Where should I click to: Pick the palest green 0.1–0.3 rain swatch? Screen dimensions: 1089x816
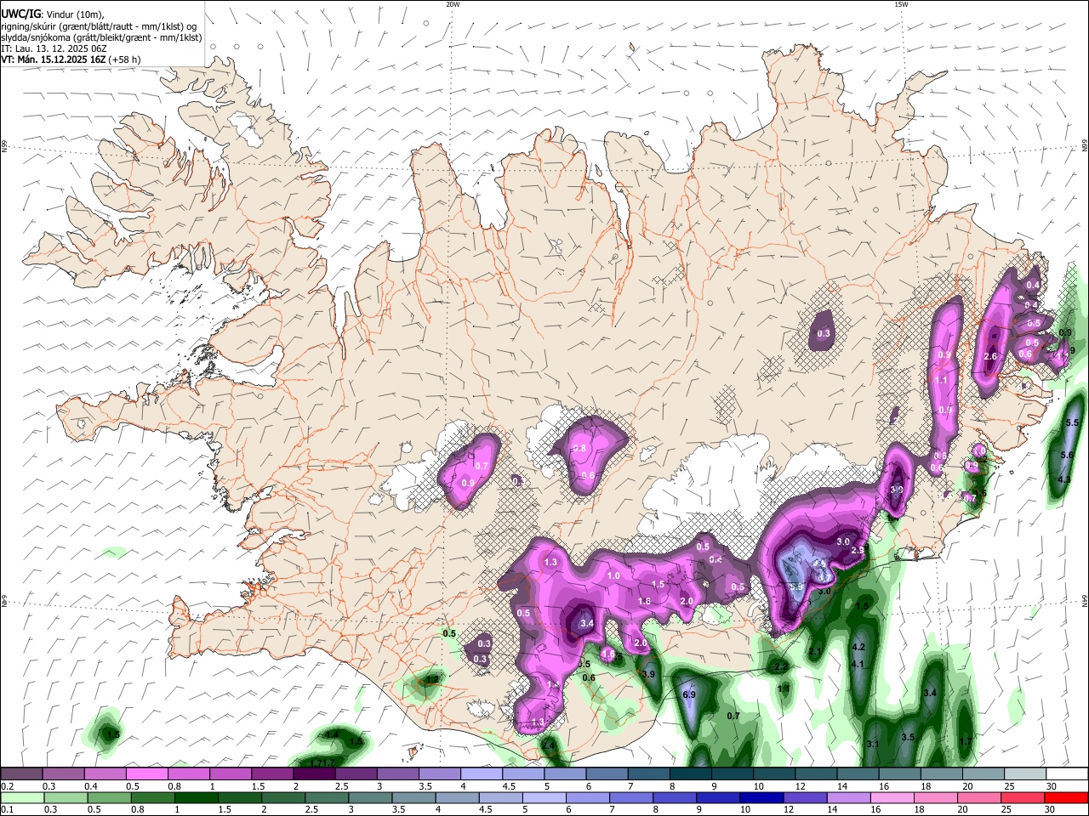pos(21,797)
